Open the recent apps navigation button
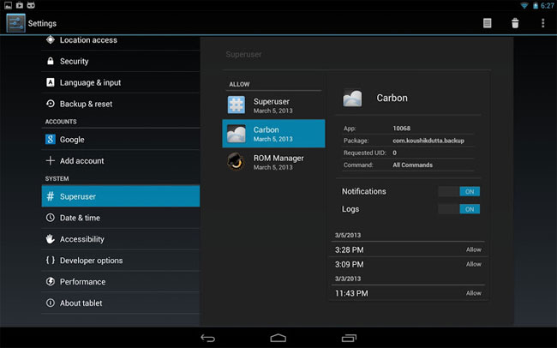Screen dimensions: 557x348 348,337
